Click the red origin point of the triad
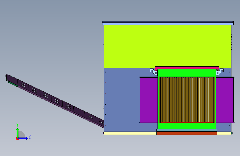Screen dimensions: 240x156 (x=17, y=139)
